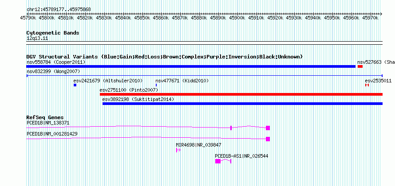Click the 45850k ruler tick label

click(x=142, y=18)
